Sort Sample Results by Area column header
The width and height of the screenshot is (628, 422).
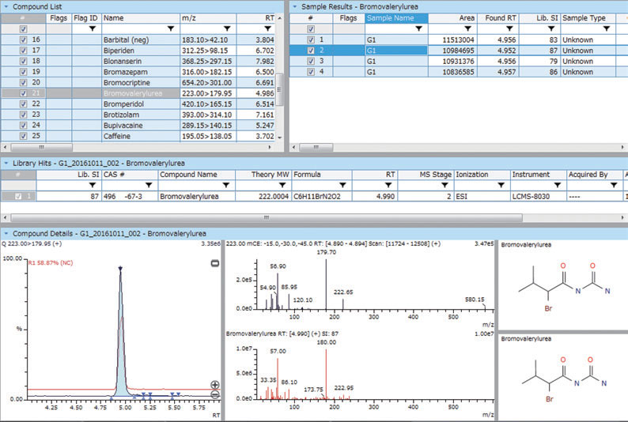(x=452, y=18)
